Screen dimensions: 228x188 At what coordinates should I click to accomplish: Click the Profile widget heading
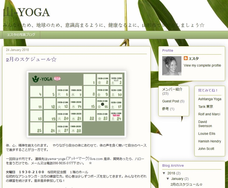click(x=168, y=50)
